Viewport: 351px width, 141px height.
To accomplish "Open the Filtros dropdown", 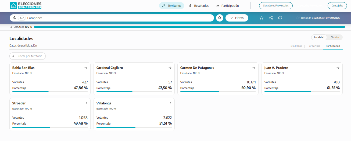I will [237, 18].
